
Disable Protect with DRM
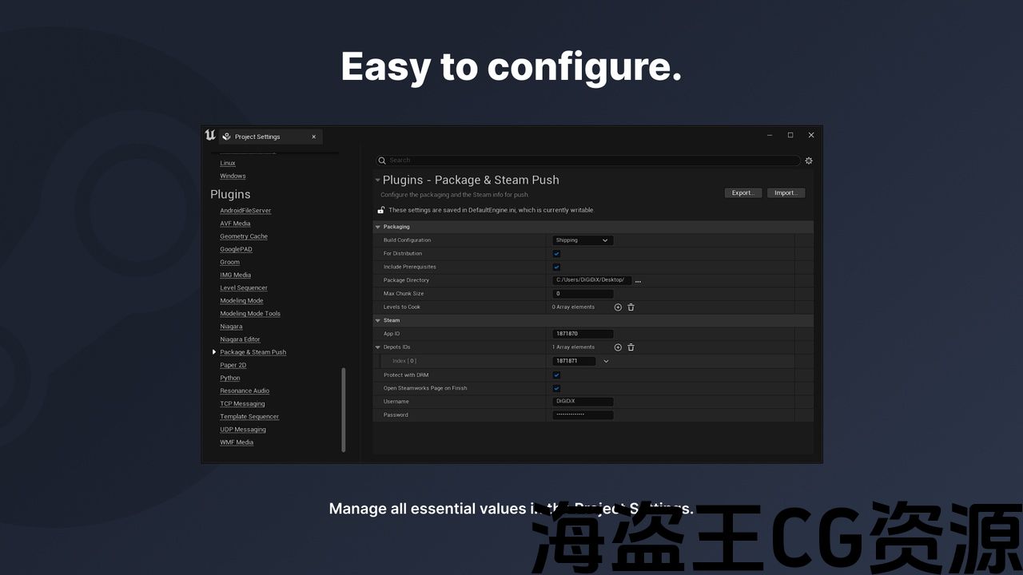coord(556,375)
